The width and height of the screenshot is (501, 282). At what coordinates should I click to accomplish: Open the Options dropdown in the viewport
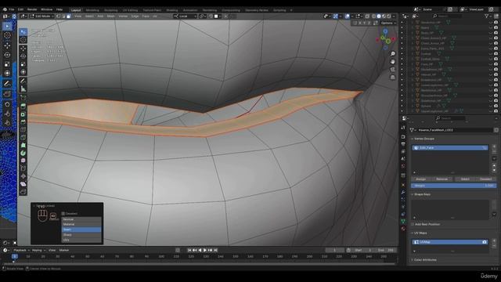[x=388, y=23]
